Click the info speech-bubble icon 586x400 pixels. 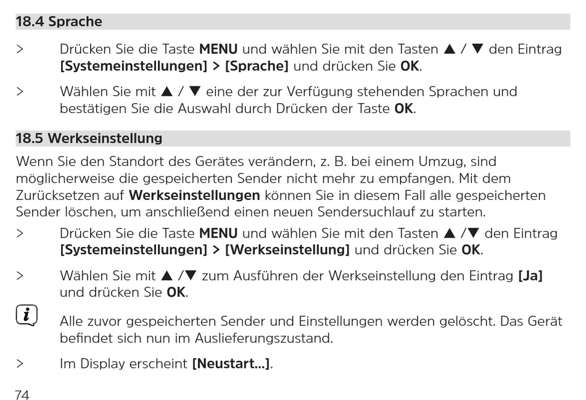[27, 315]
